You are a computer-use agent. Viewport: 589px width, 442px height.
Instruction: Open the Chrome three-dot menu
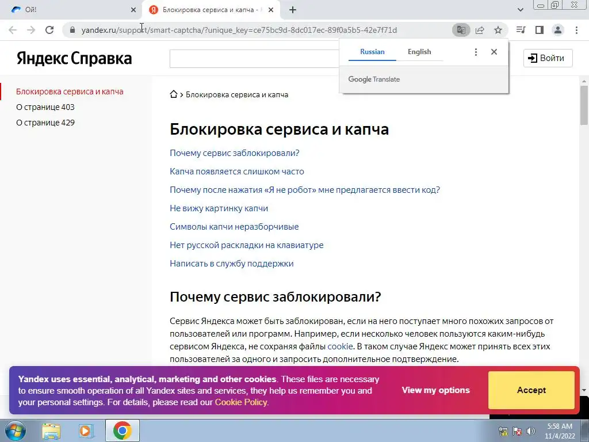(x=576, y=30)
